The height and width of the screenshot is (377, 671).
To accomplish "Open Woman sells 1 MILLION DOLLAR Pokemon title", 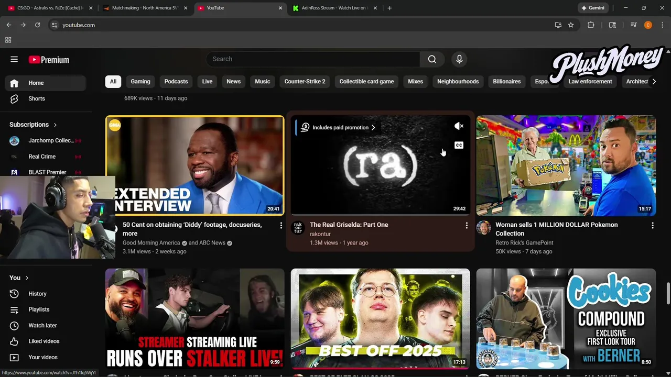I will (x=557, y=229).
